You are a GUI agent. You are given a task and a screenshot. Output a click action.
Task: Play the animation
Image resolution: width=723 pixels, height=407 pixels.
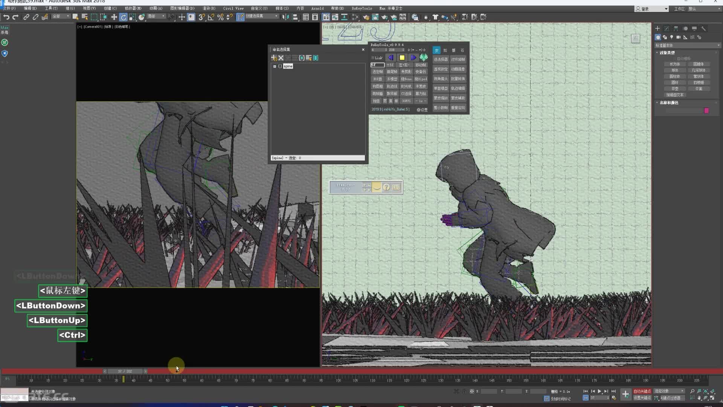pos(599,391)
